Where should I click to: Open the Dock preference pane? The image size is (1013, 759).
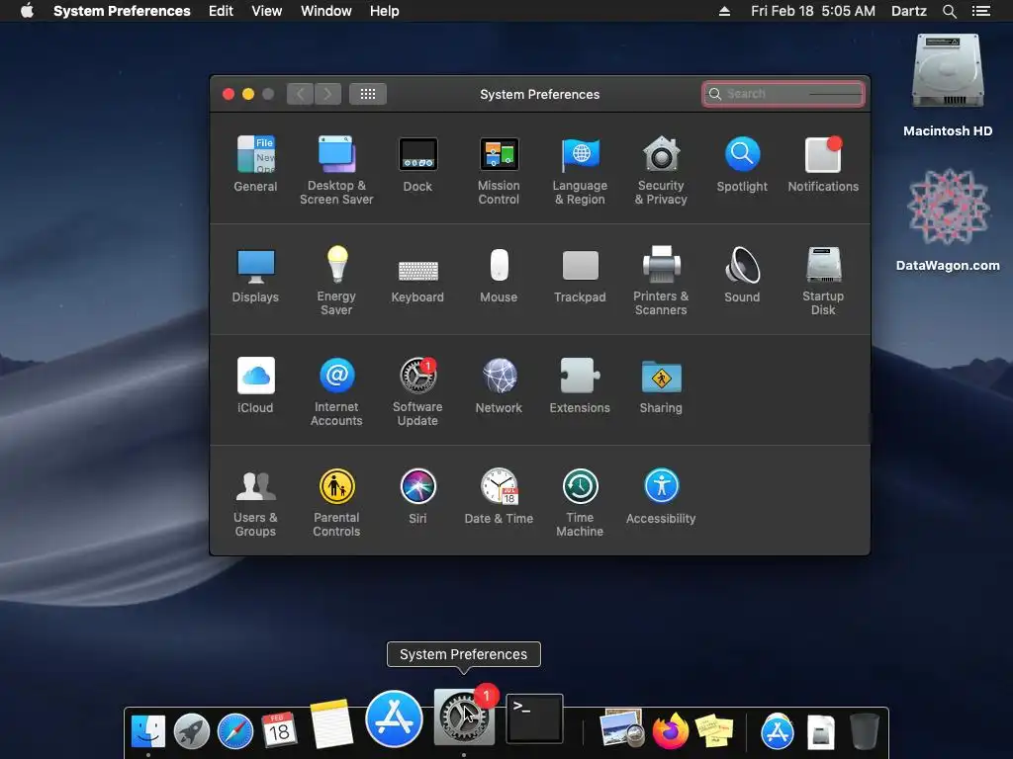pos(417,163)
